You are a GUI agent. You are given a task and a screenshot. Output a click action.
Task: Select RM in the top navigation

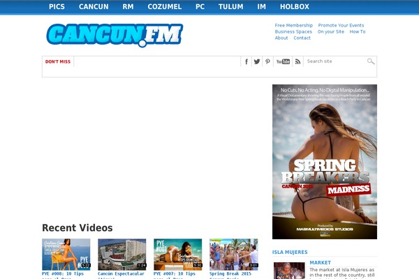[128, 7]
